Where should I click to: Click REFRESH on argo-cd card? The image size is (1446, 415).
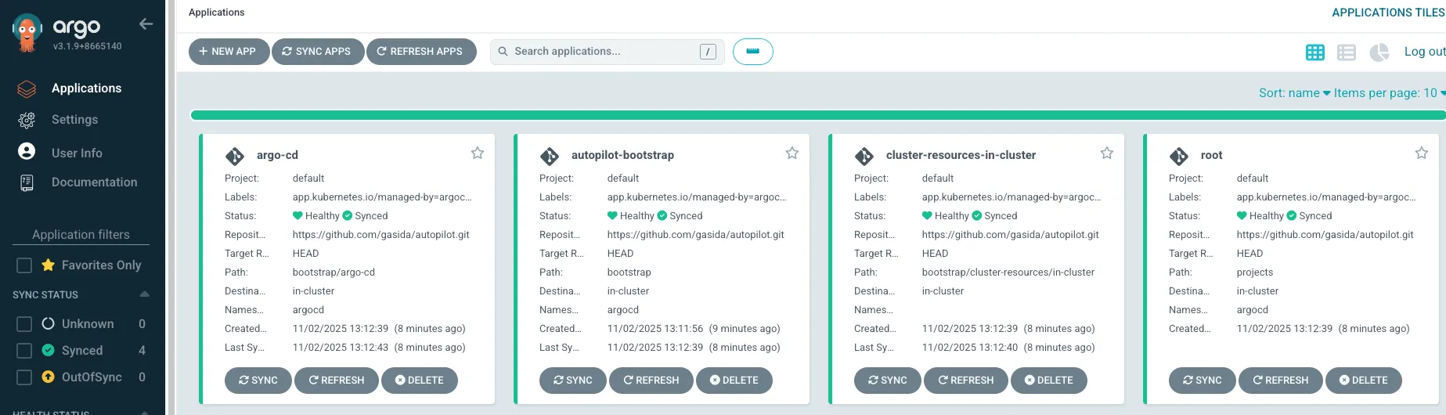pyautogui.click(x=337, y=381)
